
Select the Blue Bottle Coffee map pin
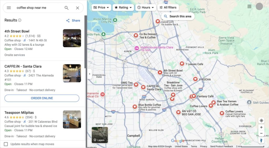(x=135, y=107)
